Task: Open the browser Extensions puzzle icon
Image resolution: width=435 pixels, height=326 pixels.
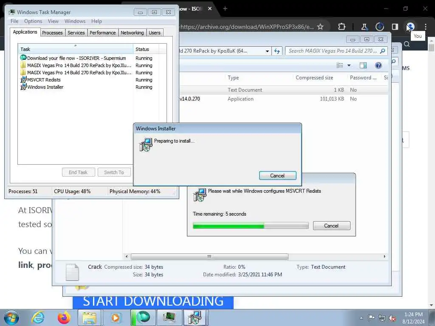Action: (342, 27)
